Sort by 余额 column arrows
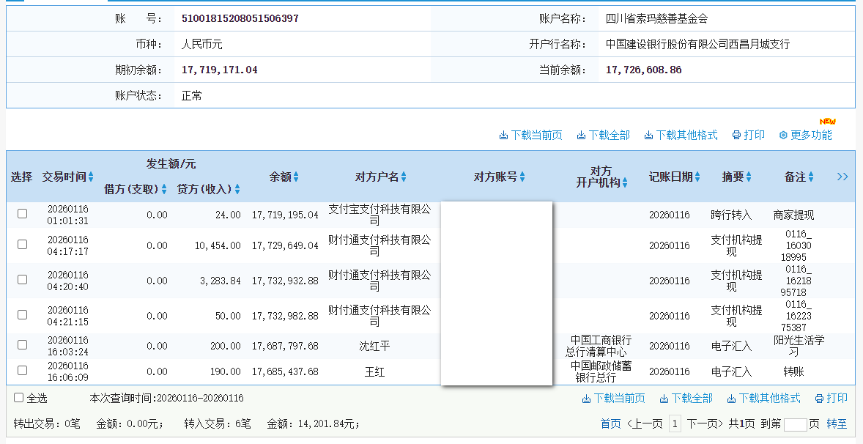This screenshot has width=863, height=444. click(x=296, y=177)
